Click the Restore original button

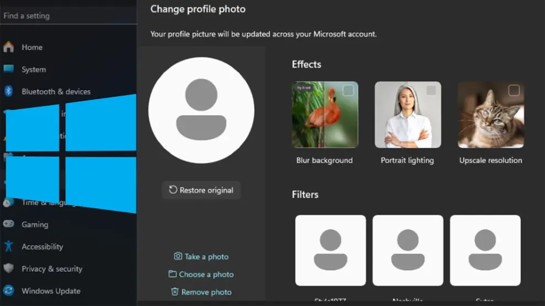coord(201,190)
